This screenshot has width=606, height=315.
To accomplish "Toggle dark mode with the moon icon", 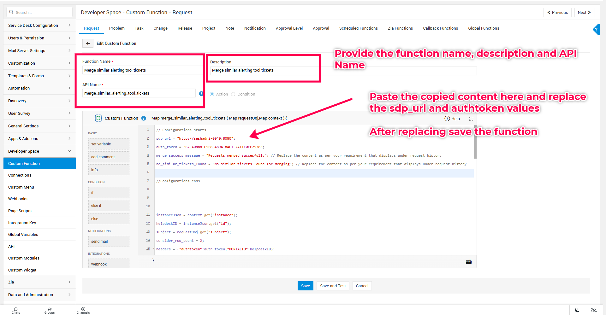I will point(577,310).
